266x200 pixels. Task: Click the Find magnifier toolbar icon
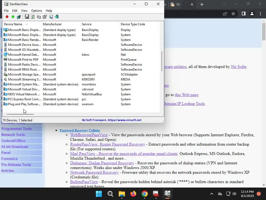51,17
